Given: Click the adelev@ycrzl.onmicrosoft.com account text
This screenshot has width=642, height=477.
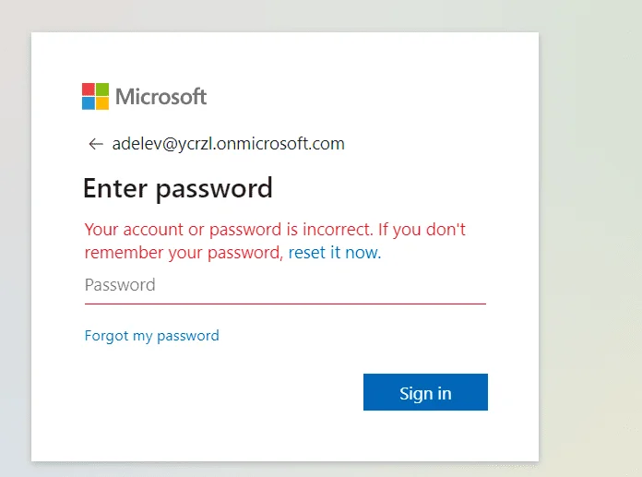Looking at the screenshot, I should (229, 144).
